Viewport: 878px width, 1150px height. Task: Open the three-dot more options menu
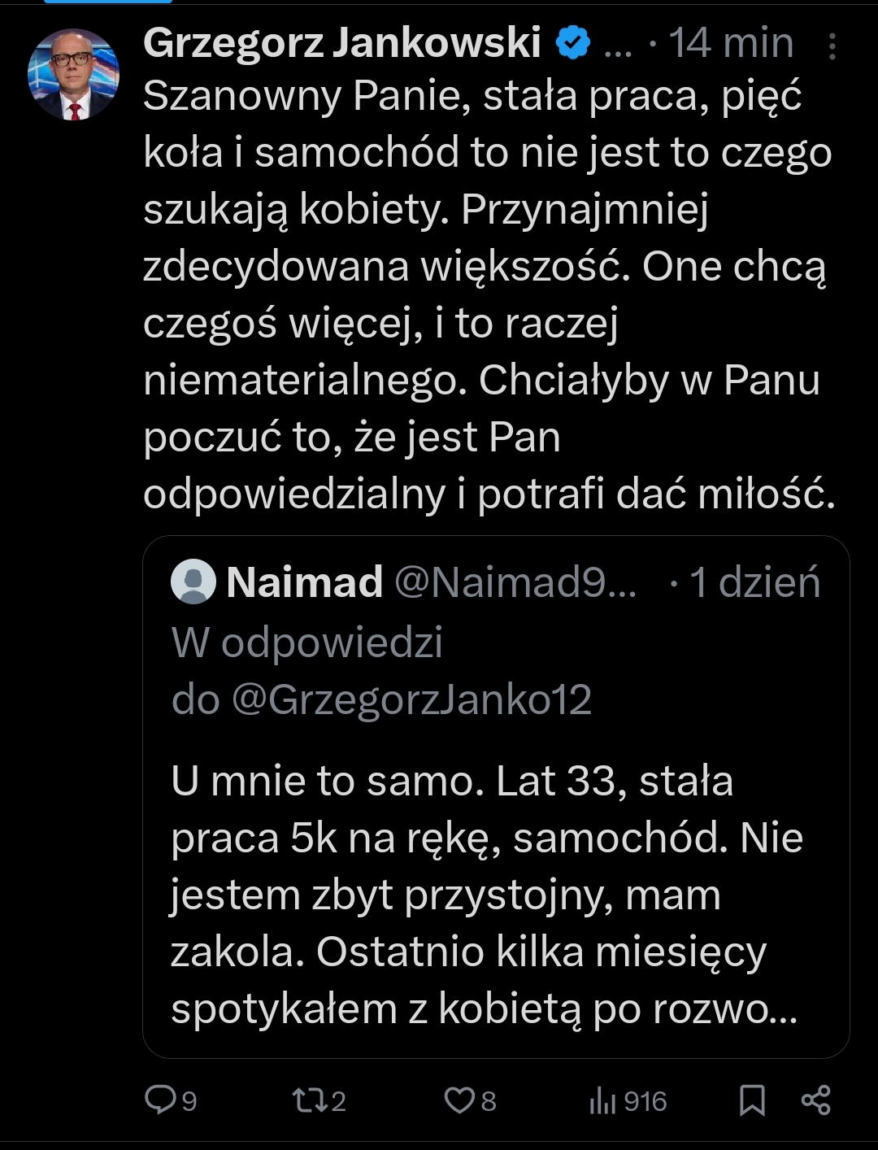832,47
